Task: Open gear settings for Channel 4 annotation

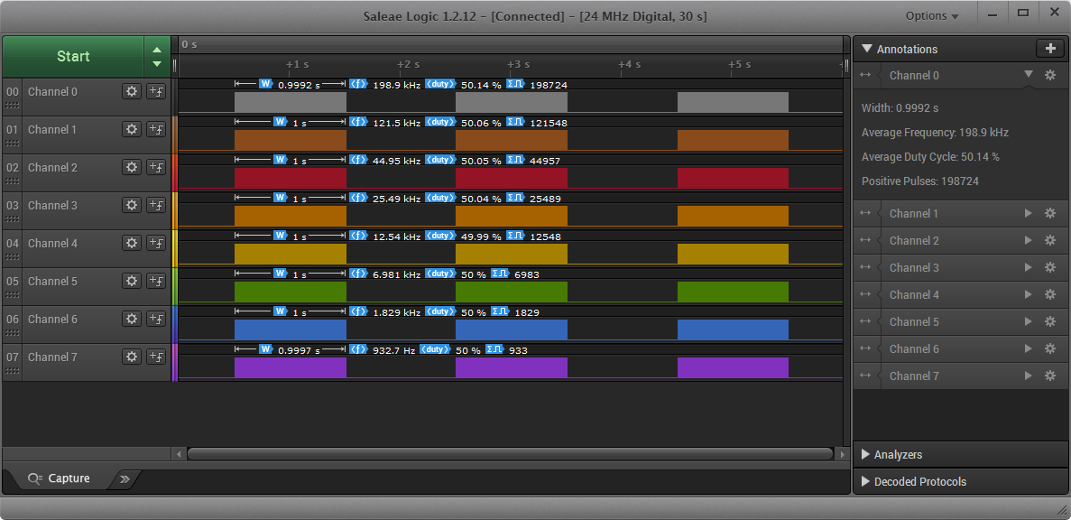Action: (x=1050, y=294)
